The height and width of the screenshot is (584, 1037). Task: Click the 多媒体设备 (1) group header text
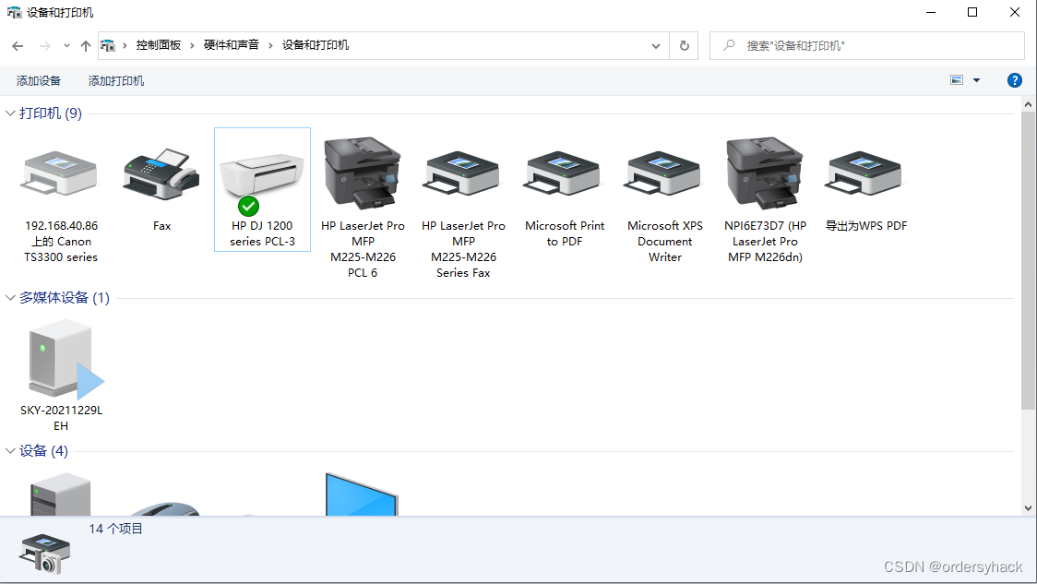tap(65, 298)
